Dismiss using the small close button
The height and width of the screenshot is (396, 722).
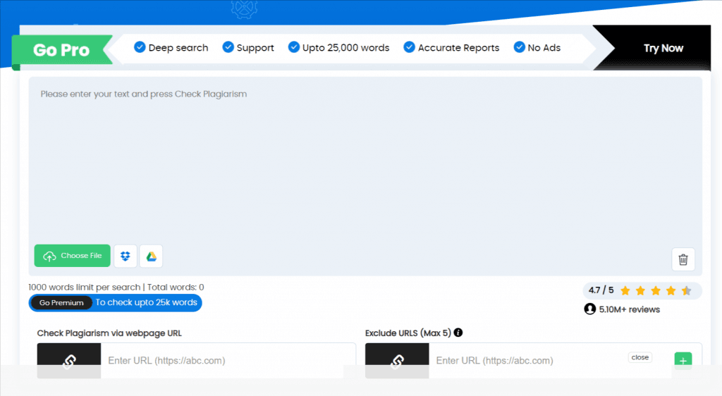point(640,357)
